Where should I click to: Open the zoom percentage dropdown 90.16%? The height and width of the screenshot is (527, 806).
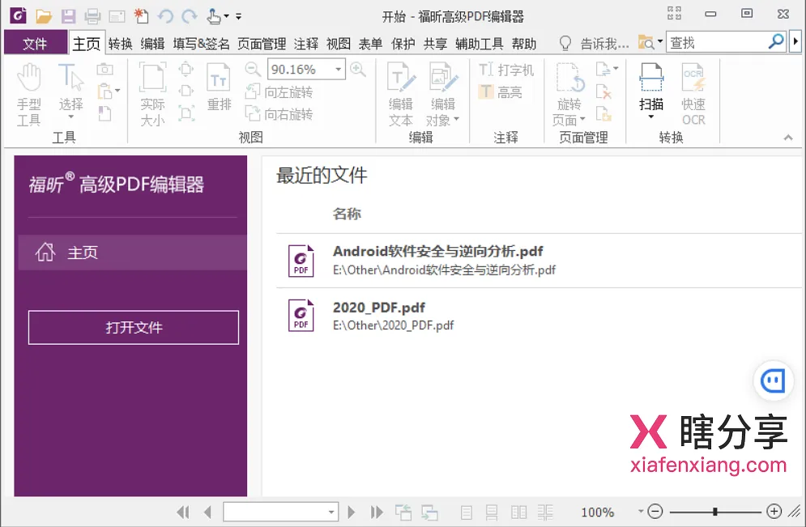[339, 70]
